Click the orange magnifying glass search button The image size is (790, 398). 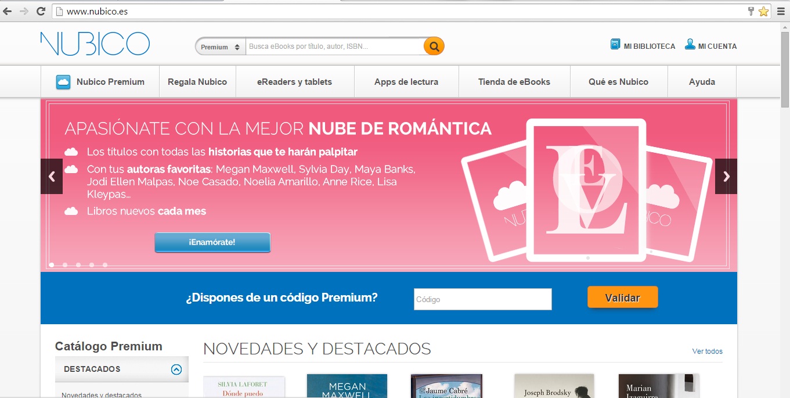point(434,46)
